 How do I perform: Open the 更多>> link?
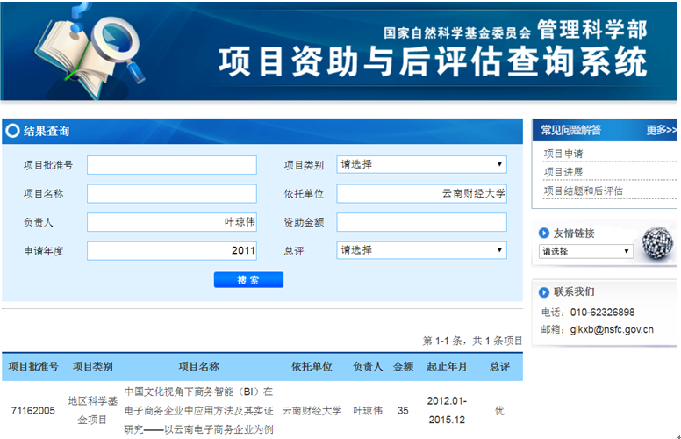[661, 130]
